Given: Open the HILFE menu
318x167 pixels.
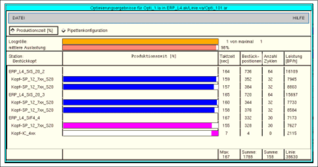Looking at the screenshot, I should click(299, 18).
